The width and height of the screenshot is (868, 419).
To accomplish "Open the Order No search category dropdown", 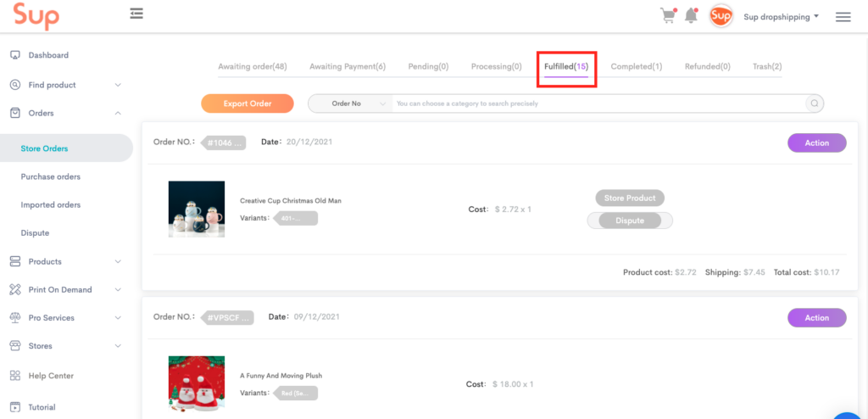I will click(350, 103).
